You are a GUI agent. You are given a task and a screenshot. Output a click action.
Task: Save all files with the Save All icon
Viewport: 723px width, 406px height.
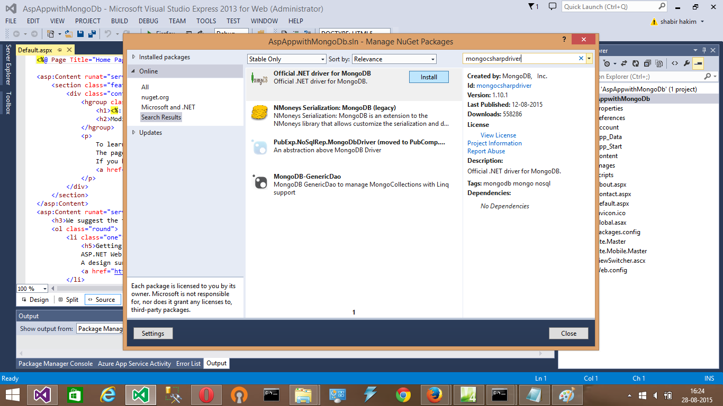click(x=92, y=33)
